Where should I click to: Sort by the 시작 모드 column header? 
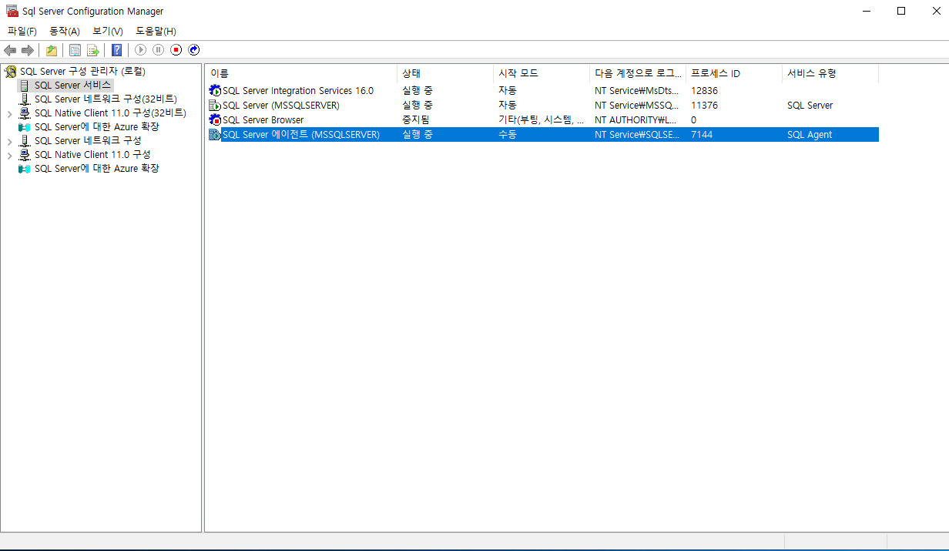click(542, 73)
